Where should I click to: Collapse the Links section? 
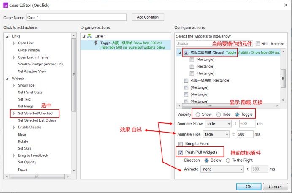click(7, 36)
